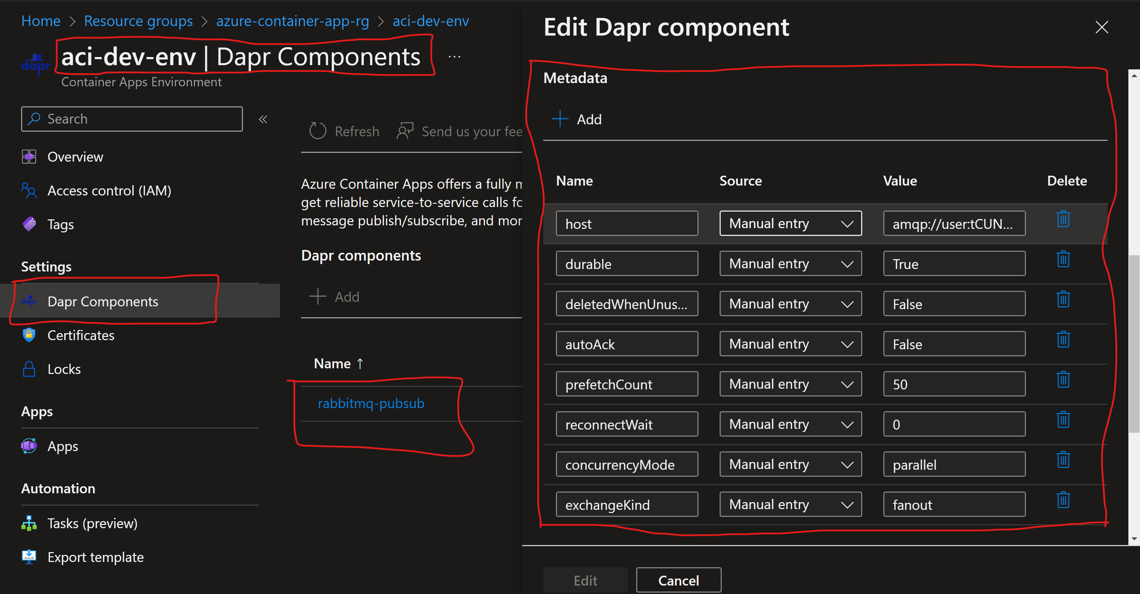This screenshot has width=1140, height=594.
Task: Go to Home breadcrumb
Action: click(41, 21)
